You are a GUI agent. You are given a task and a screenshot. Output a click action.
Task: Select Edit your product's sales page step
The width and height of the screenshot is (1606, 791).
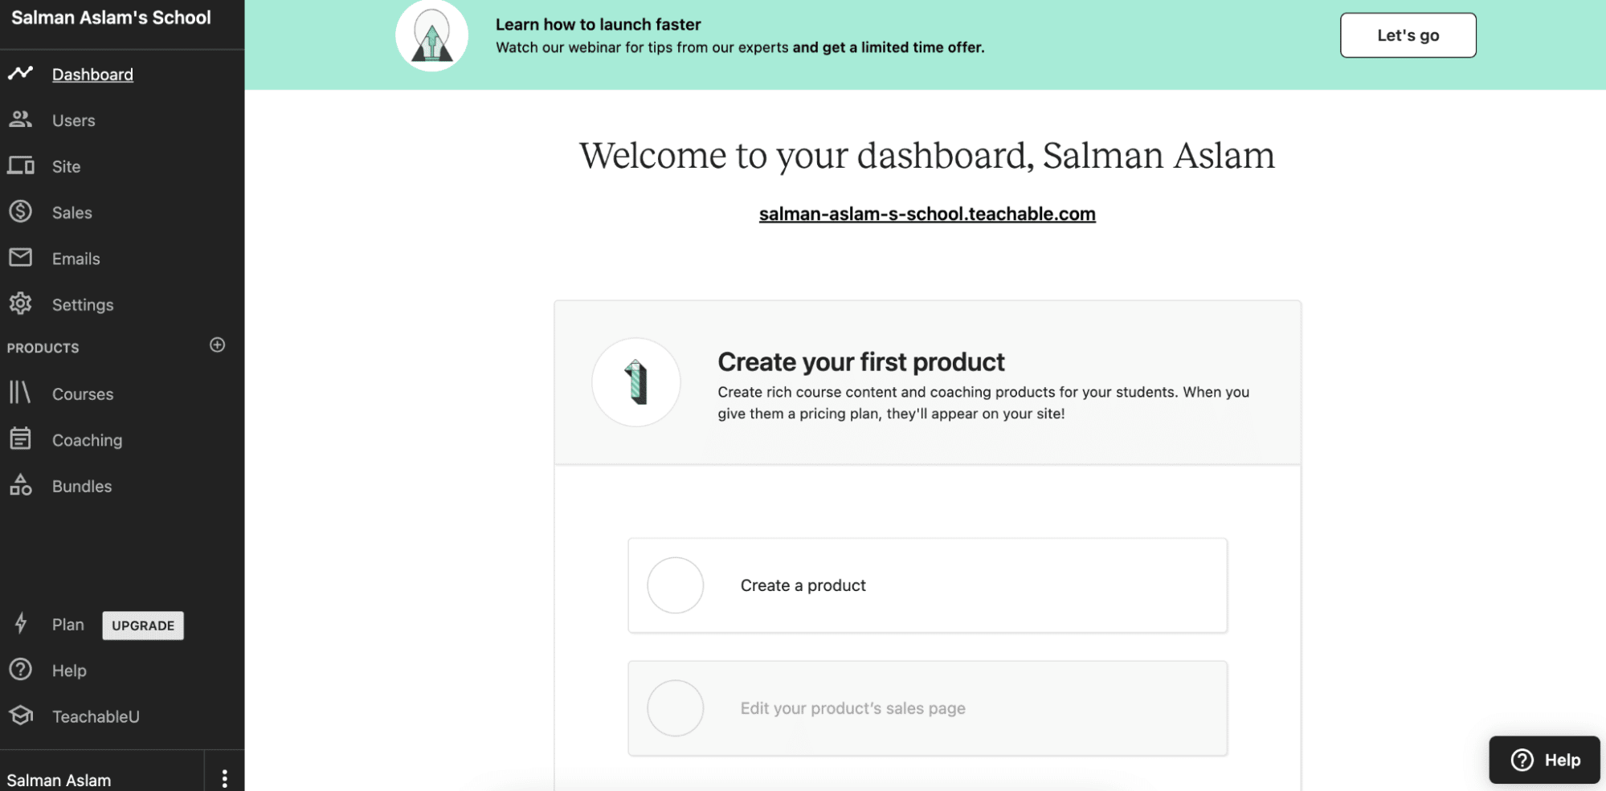927,708
